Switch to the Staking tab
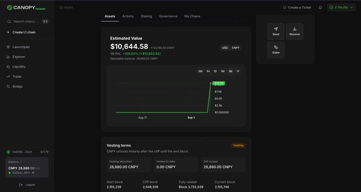The image size is (361, 192). (146, 16)
